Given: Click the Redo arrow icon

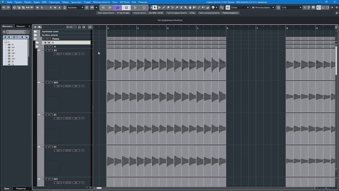Looking at the screenshot, I should click(x=8, y=7).
